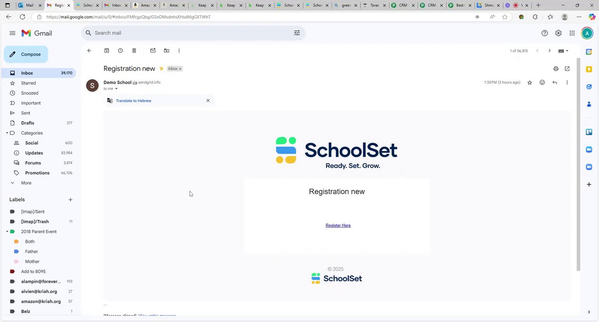Open the email in a new window
599x322 pixels.
(567, 69)
